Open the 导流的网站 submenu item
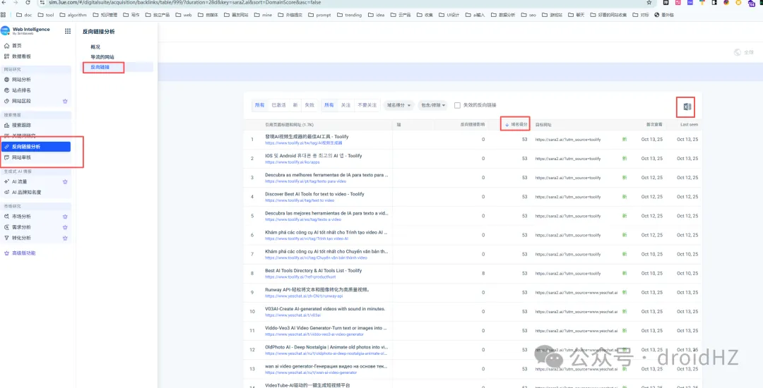 point(102,57)
